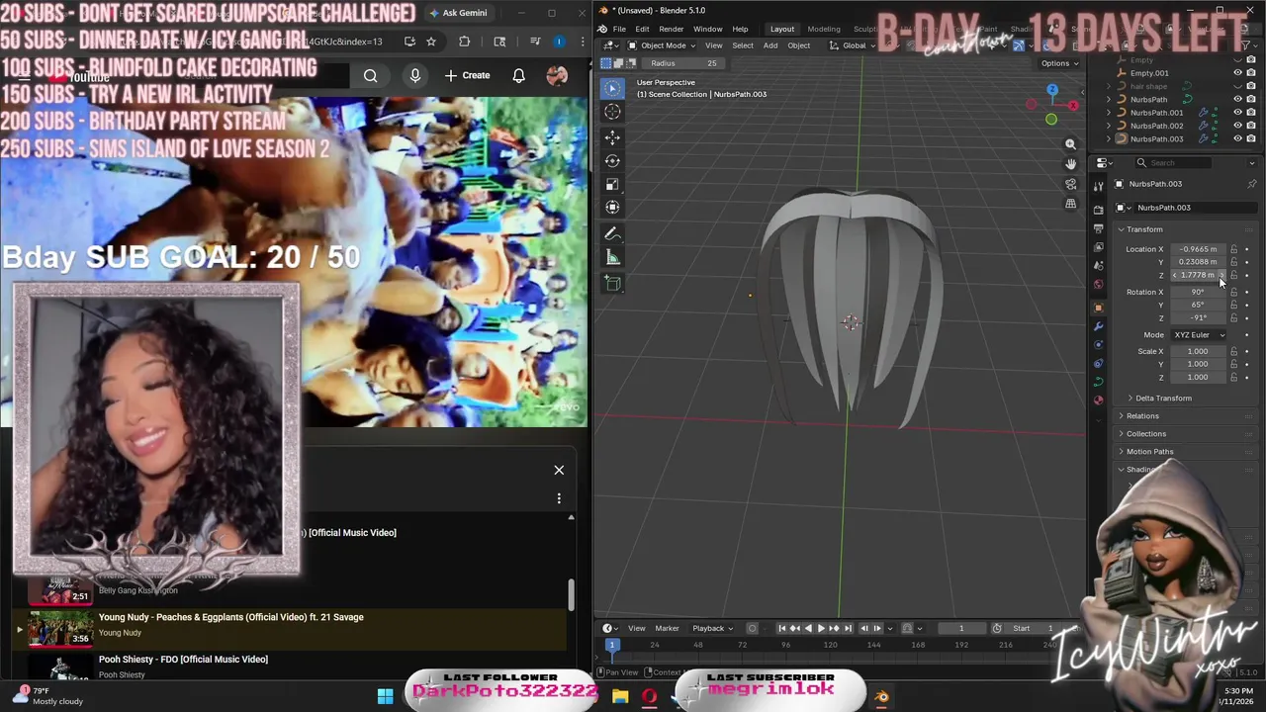
Task: Click the YouTube voice search microphone
Action: pos(415,75)
